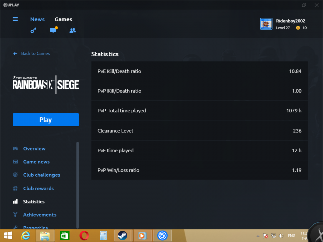Open the Club challenges section

41,175
